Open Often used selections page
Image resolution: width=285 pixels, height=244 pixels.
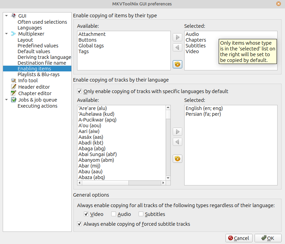click(x=42, y=22)
